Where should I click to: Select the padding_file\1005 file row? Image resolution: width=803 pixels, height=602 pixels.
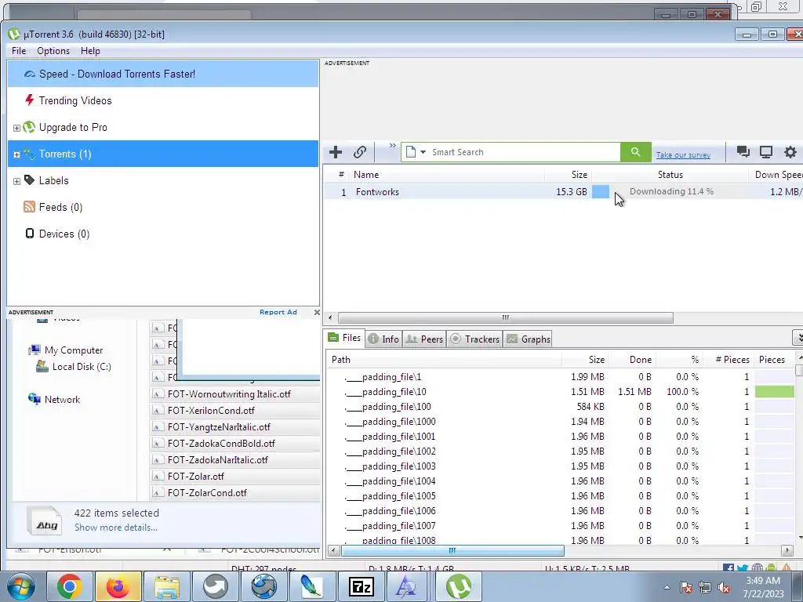point(560,496)
